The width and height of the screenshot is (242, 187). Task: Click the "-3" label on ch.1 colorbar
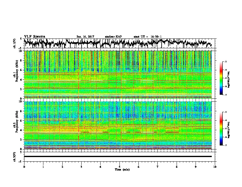(226, 61)
